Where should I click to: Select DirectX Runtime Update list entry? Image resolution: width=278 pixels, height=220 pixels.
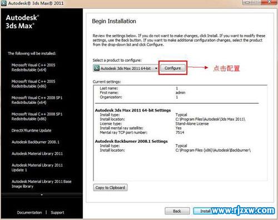click(31, 131)
